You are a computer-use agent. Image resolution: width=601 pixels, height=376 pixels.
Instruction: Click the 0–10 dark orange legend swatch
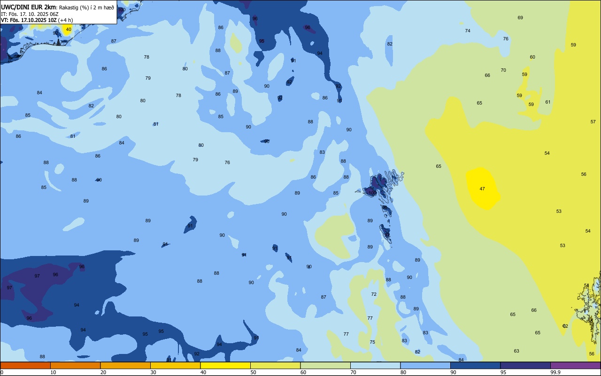pyautogui.click(x=25, y=365)
